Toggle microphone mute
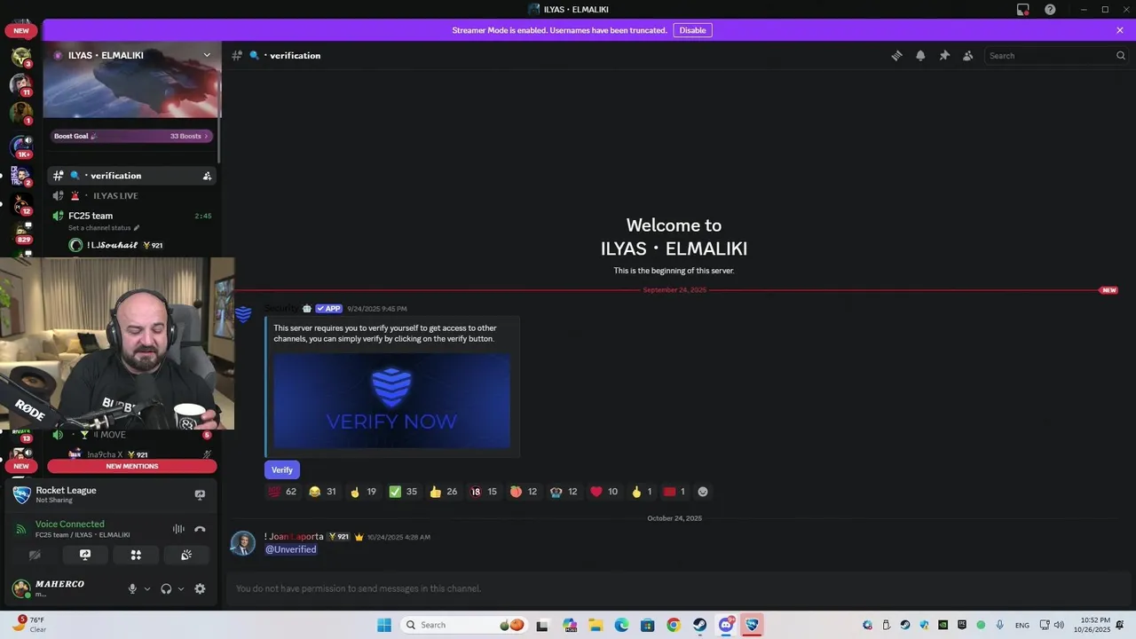Image resolution: width=1136 pixels, height=639 pixels. click(132, 588)
